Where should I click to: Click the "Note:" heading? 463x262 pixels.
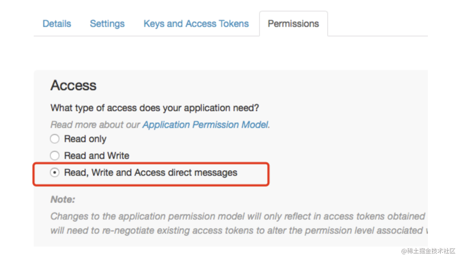coord(63,199)
